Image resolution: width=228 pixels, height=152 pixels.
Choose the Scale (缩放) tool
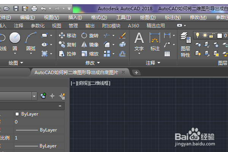(90, 54)
